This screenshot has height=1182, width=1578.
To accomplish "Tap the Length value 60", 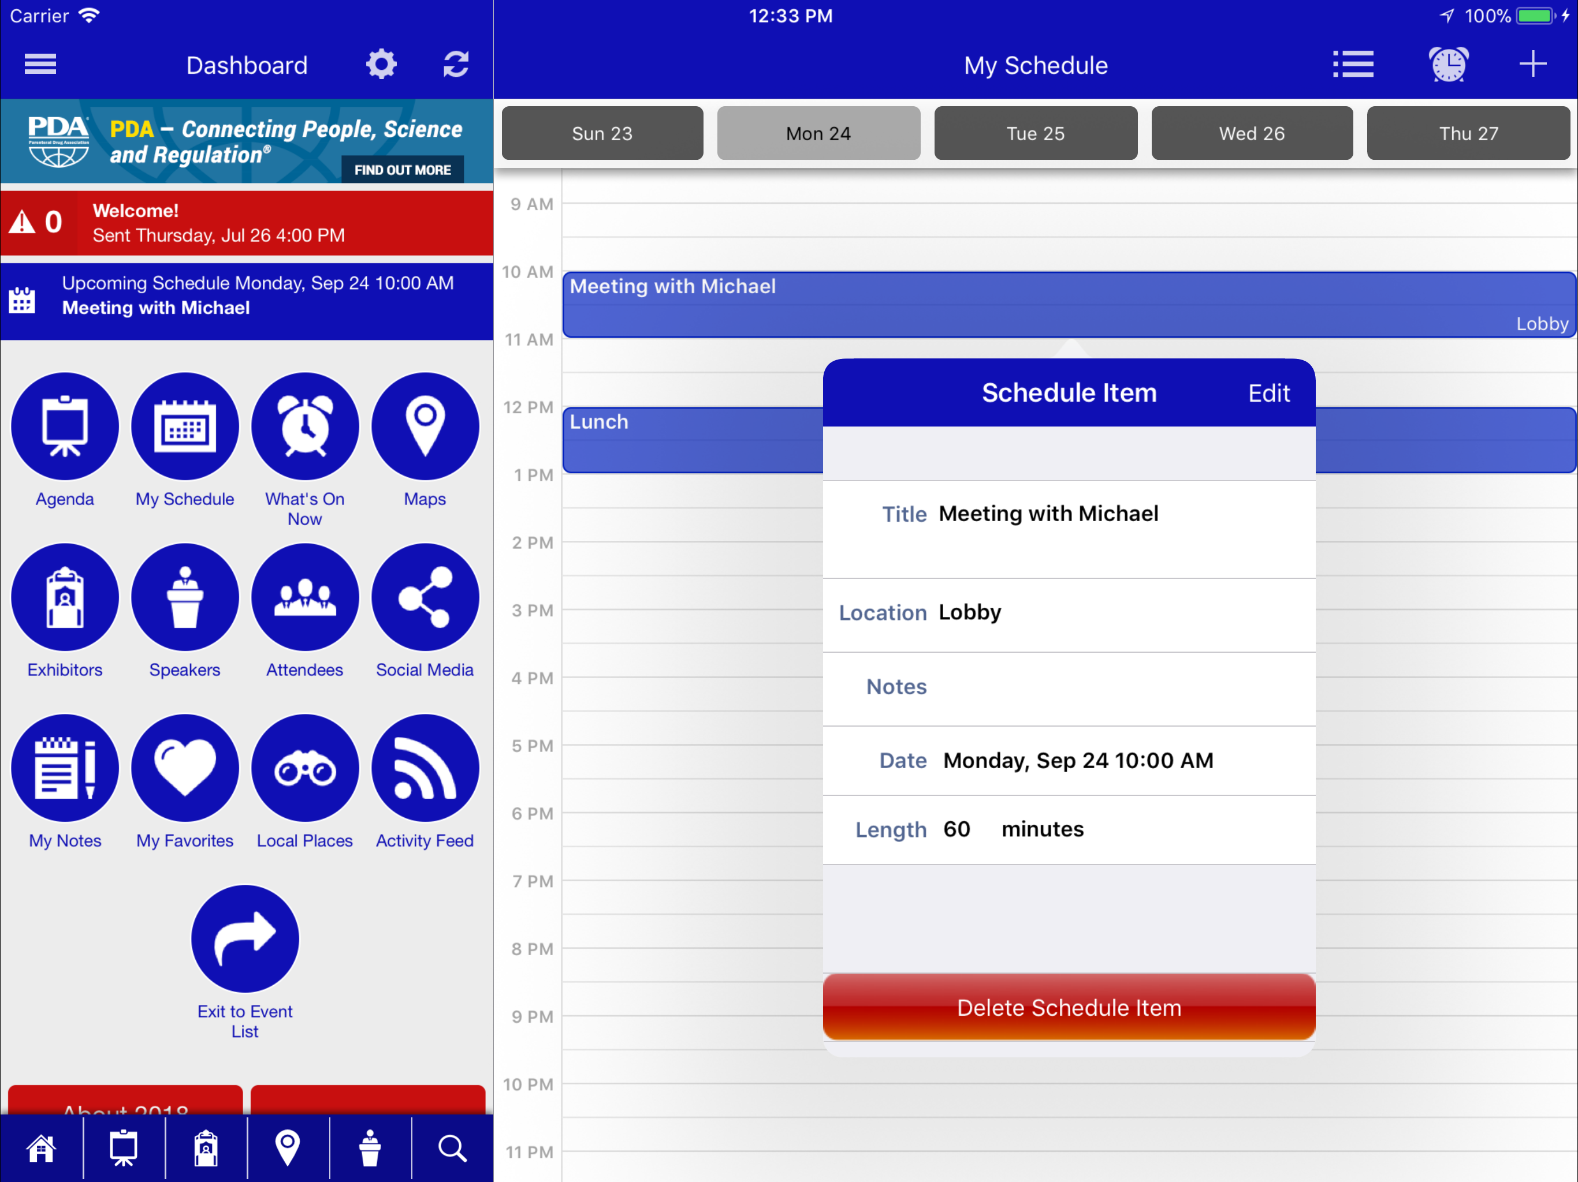I will pyautogui.click(x=956, y=828).
